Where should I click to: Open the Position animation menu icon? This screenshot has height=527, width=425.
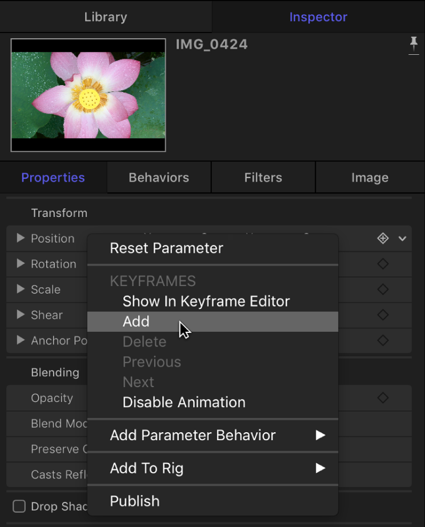(x=383, y=238)
